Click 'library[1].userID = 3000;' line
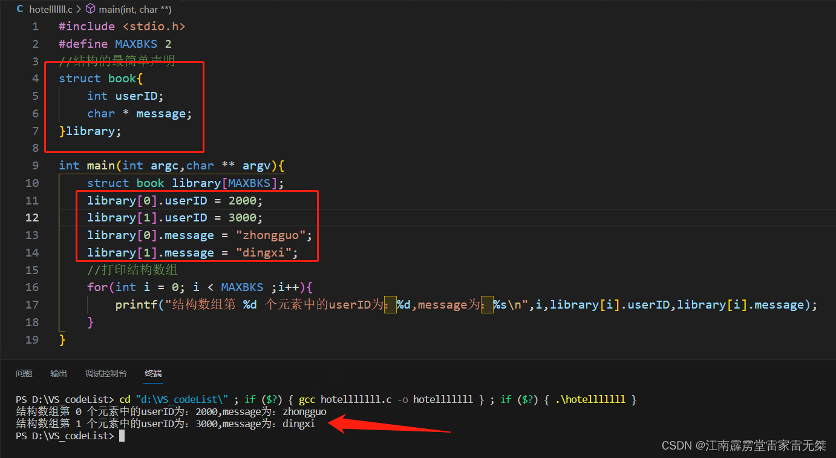The width and height of the screenshot is (836, 458). [175, 218]
